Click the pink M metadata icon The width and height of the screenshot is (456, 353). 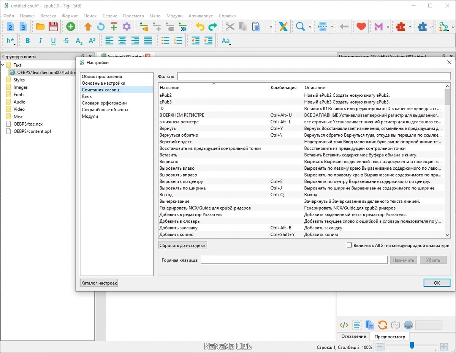point(378,27)
